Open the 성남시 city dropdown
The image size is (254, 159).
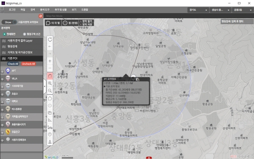[x=220, y=10]
